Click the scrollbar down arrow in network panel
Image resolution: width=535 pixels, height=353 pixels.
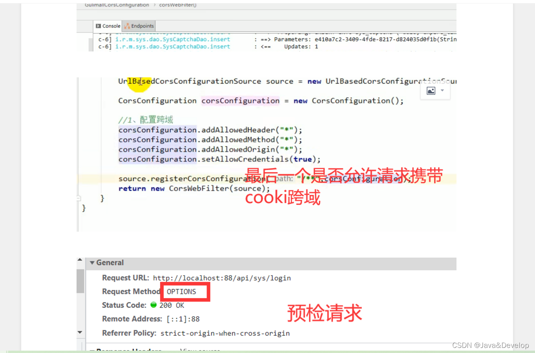[80, 332]
